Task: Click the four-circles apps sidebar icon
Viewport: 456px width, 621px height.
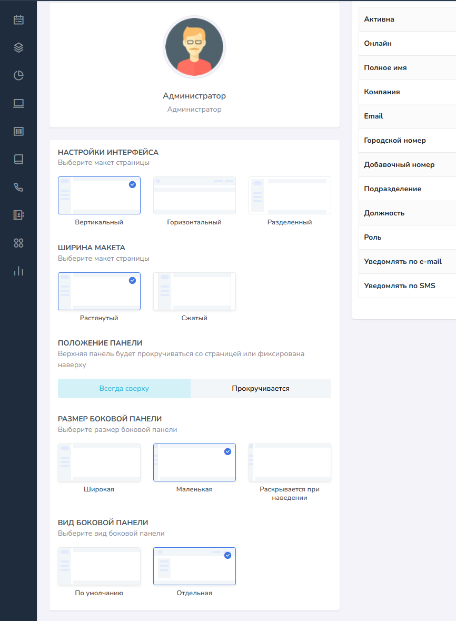Action: (18, 243)
